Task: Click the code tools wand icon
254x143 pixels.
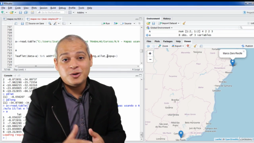Action: [x=55, y=23]
